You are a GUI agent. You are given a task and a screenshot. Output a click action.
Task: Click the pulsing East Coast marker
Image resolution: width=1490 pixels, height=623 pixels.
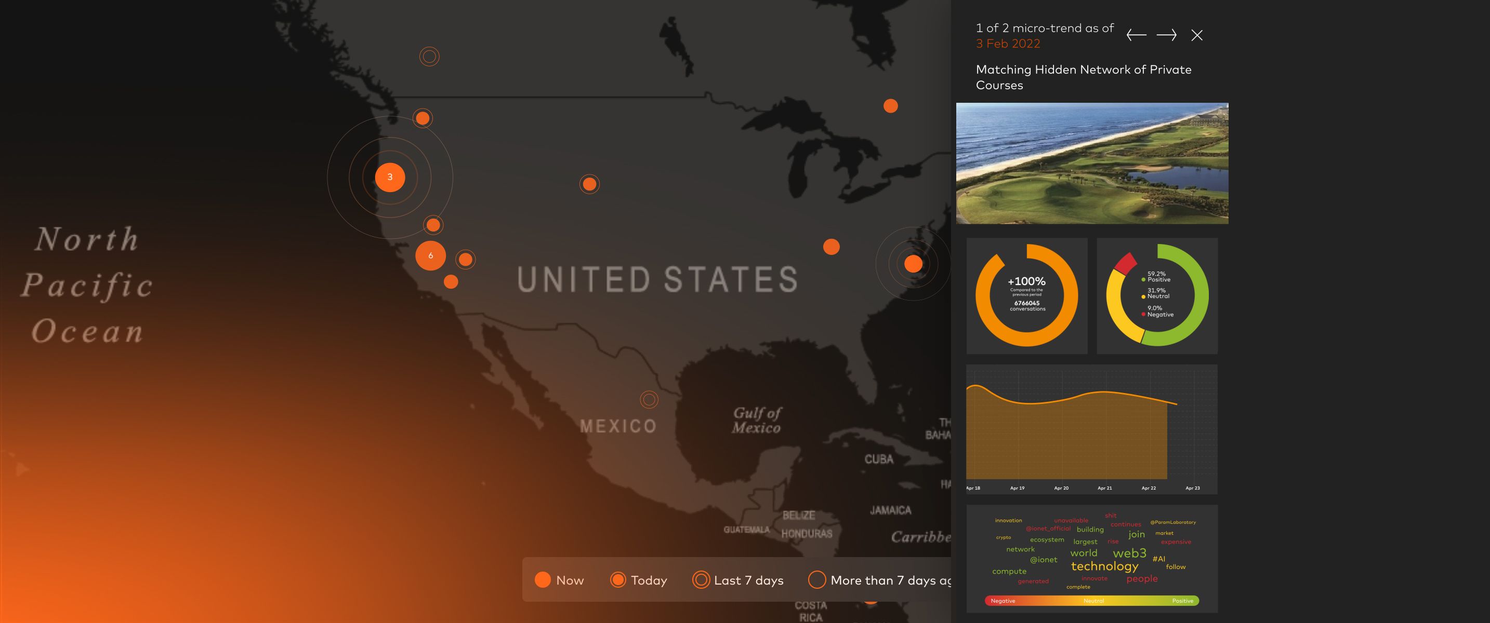coord(913,264)
